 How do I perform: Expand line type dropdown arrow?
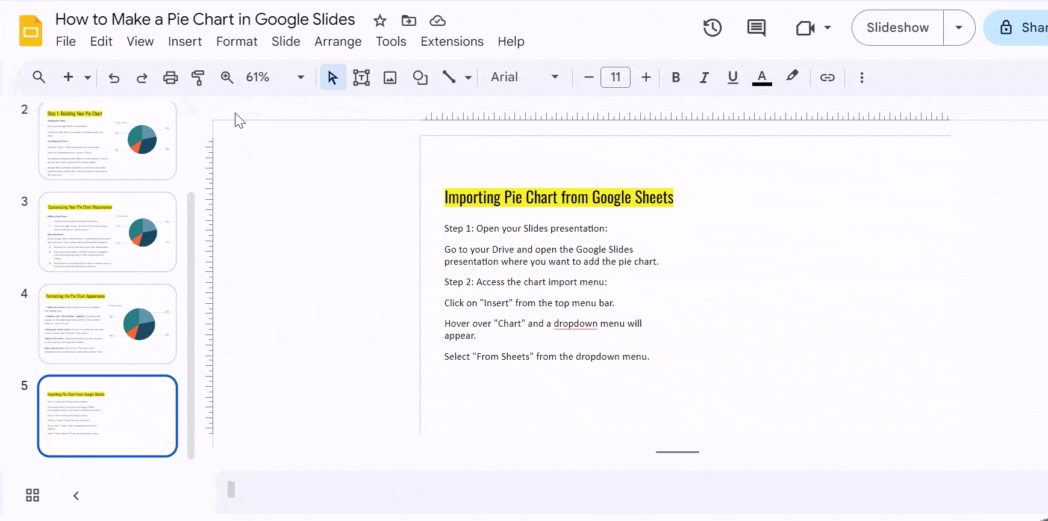point(468,78)
